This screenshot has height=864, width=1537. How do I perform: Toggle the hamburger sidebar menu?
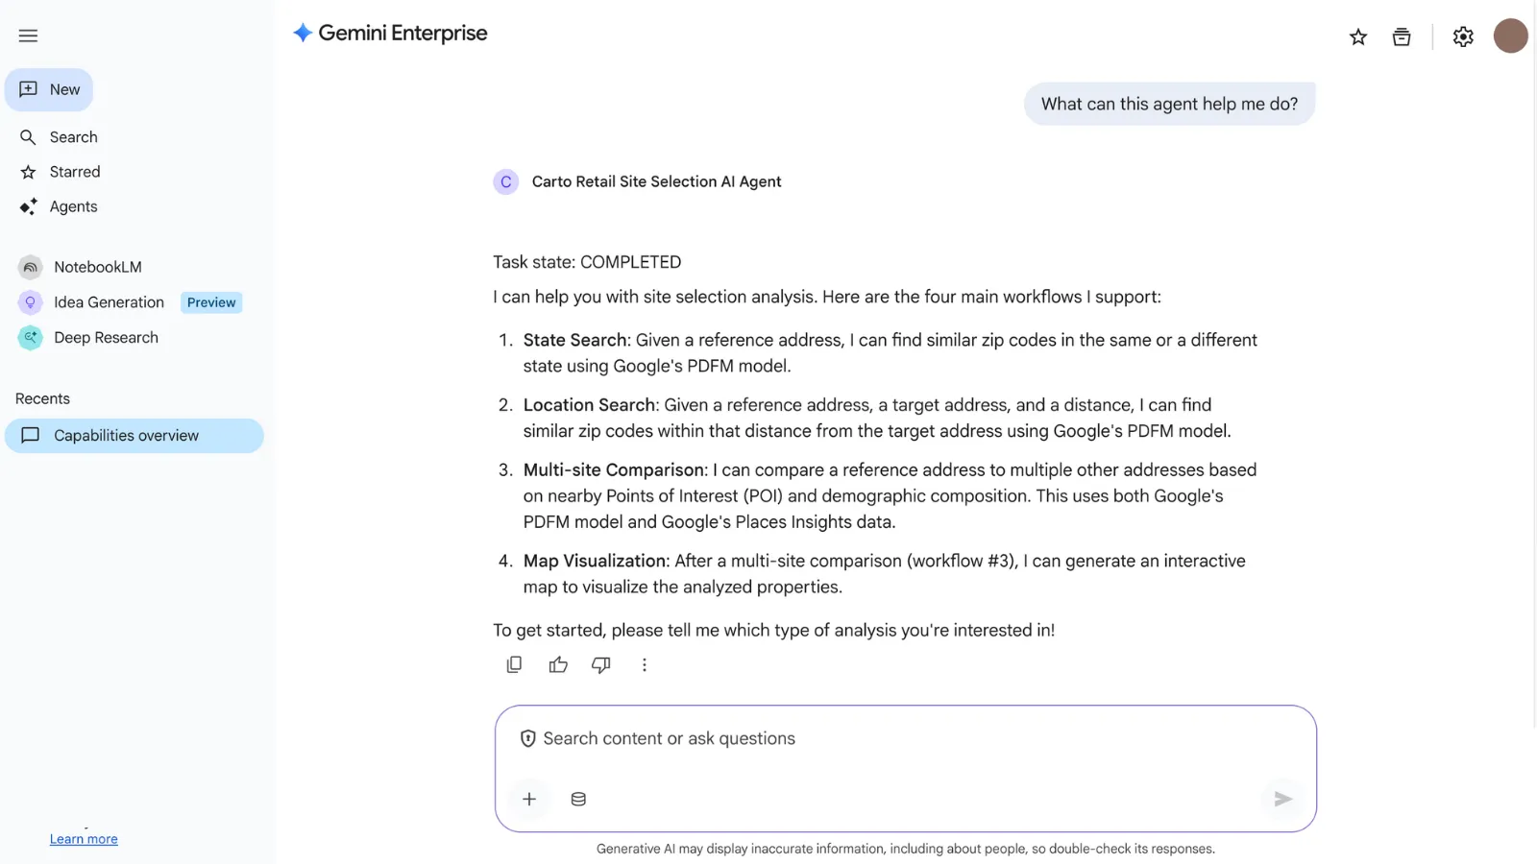point(27,36)
